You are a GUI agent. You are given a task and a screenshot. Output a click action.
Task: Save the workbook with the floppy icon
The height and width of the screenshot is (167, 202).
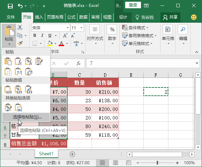[x=10, y=6]
